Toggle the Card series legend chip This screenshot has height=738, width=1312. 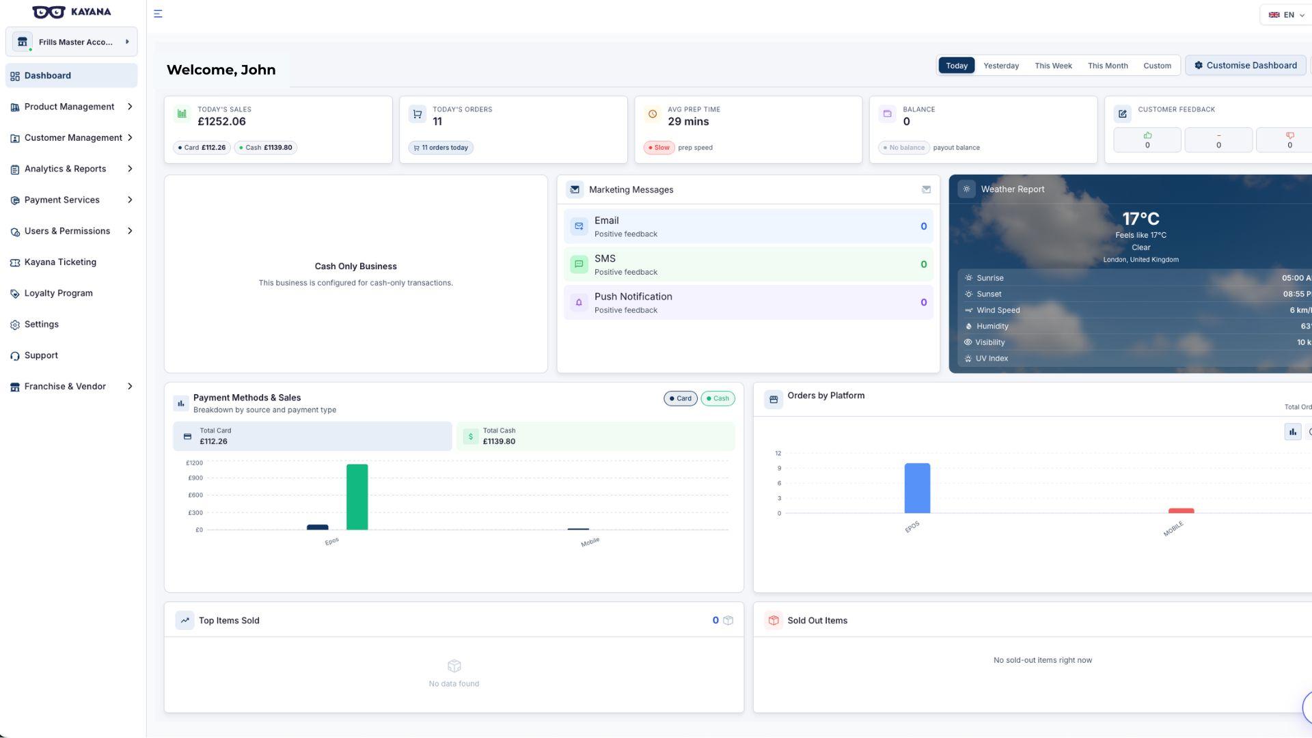(x=681, y=398)
